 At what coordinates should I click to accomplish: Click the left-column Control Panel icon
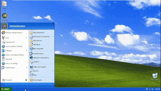click(3, 68)
